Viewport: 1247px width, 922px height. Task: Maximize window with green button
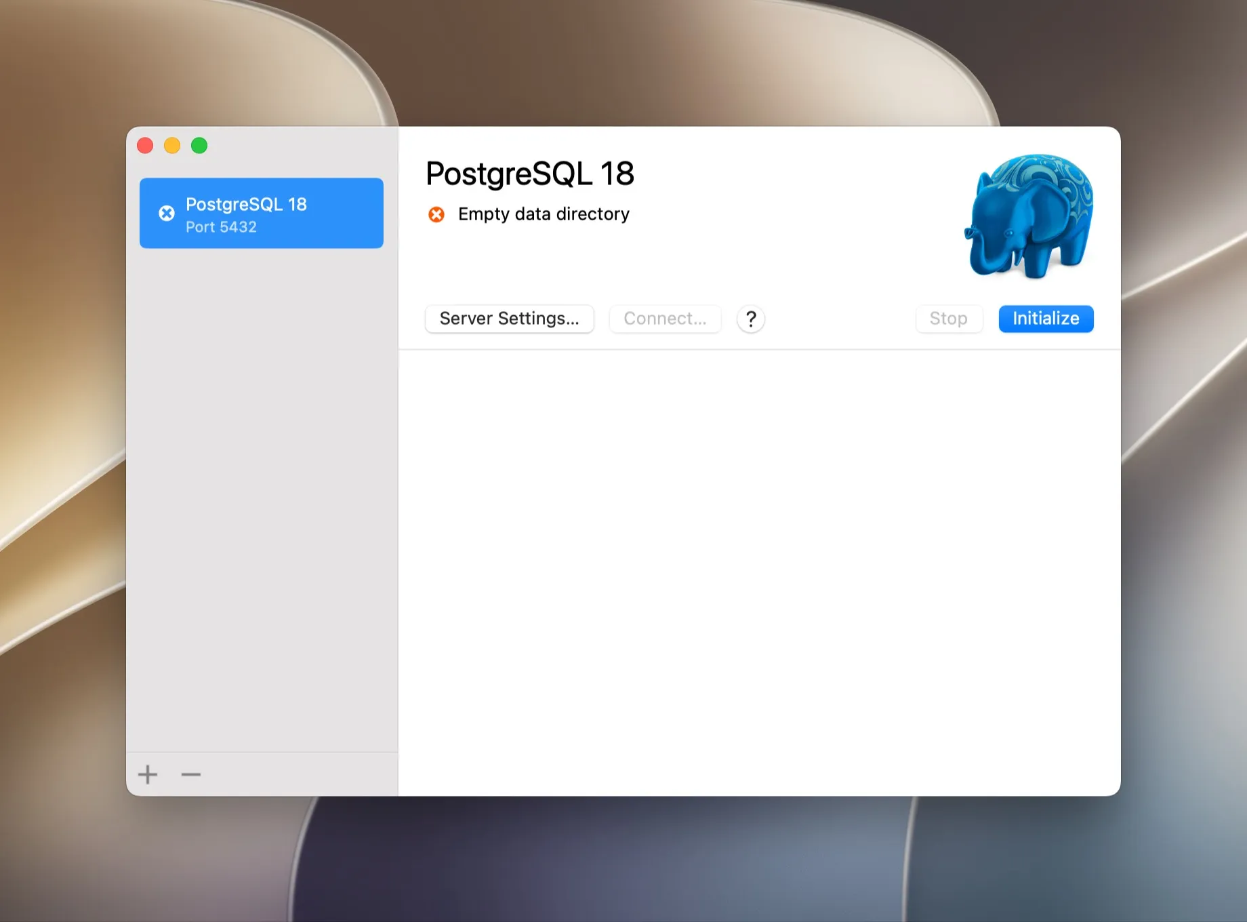tap(199, 146)
